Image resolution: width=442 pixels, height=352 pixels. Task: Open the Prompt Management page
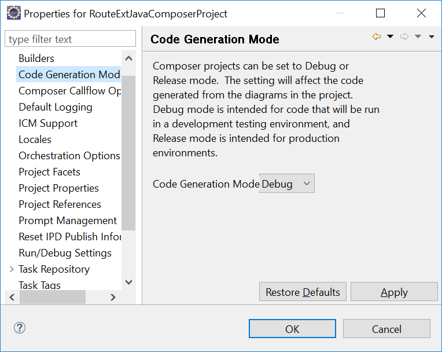[x=68, y=221]
